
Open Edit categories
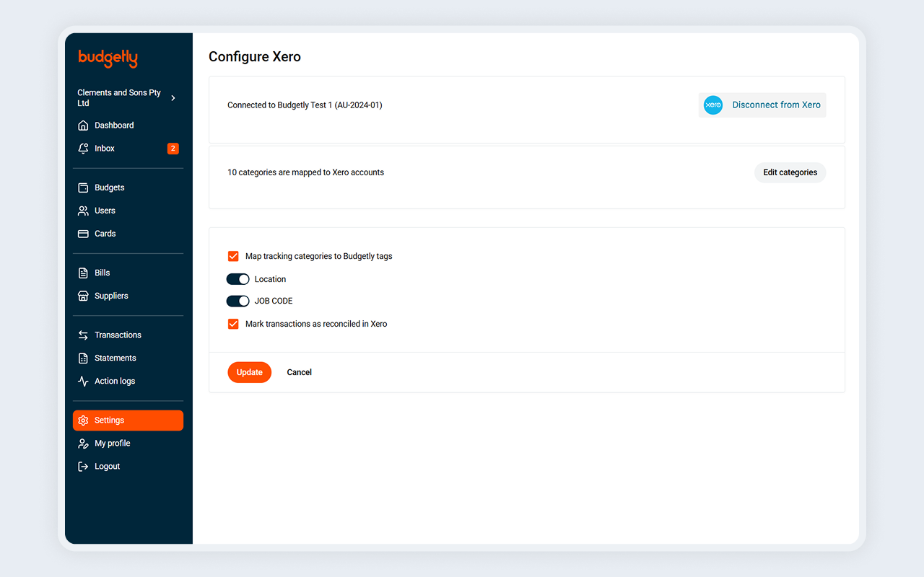tap(790, 172)
